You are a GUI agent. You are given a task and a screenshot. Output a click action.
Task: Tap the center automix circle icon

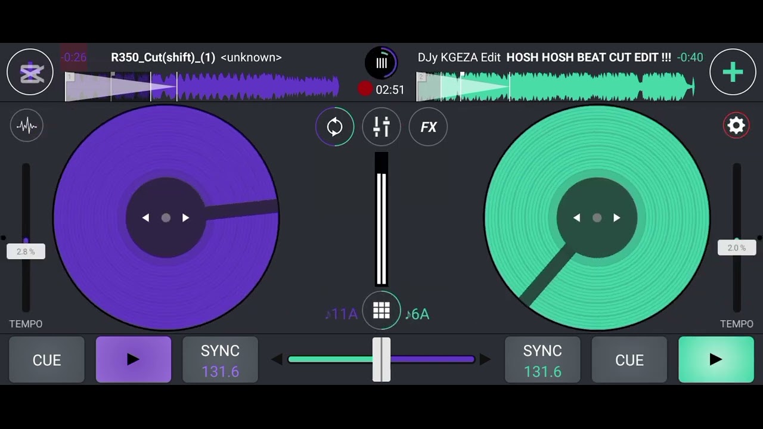click(x=381, y=63)
